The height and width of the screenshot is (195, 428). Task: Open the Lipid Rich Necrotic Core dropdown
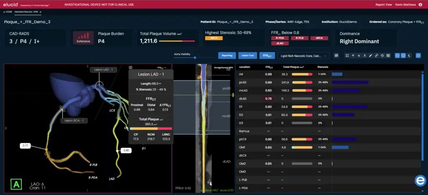303,55
